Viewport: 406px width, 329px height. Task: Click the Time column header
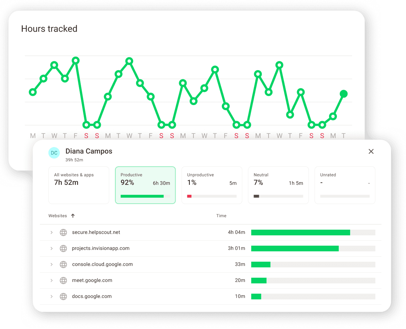pyautogui.click(x=221, y=216)
